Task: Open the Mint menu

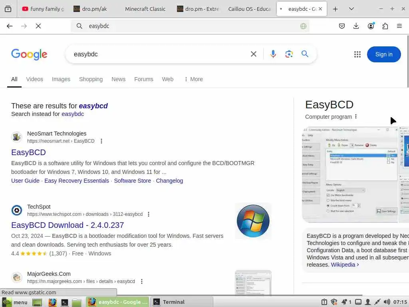Action: pos(15,302)
